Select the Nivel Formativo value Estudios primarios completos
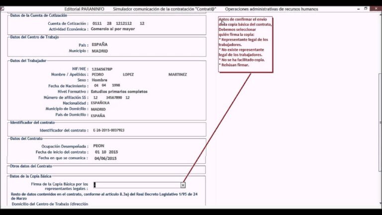This screenshot has width=382, height=215. point(119,92)
